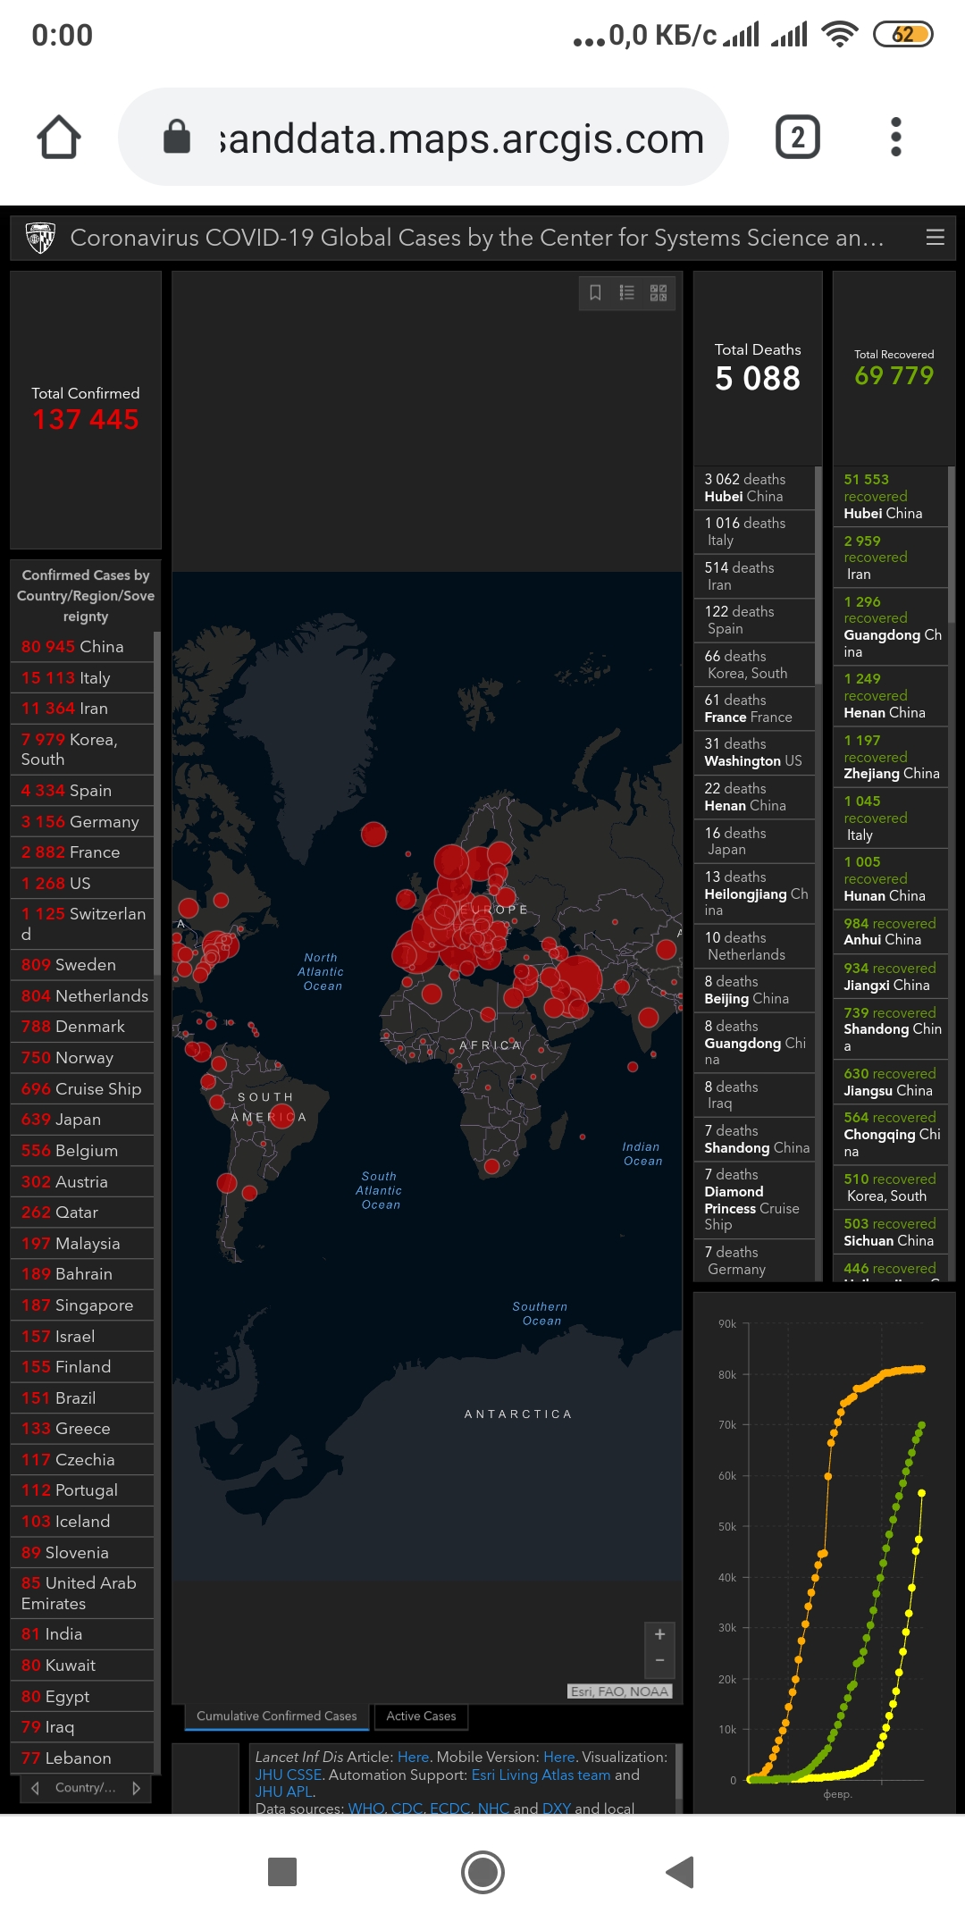Open the dashboard hamburger menu
The image size is (965, 1930).
pos(936,237)
